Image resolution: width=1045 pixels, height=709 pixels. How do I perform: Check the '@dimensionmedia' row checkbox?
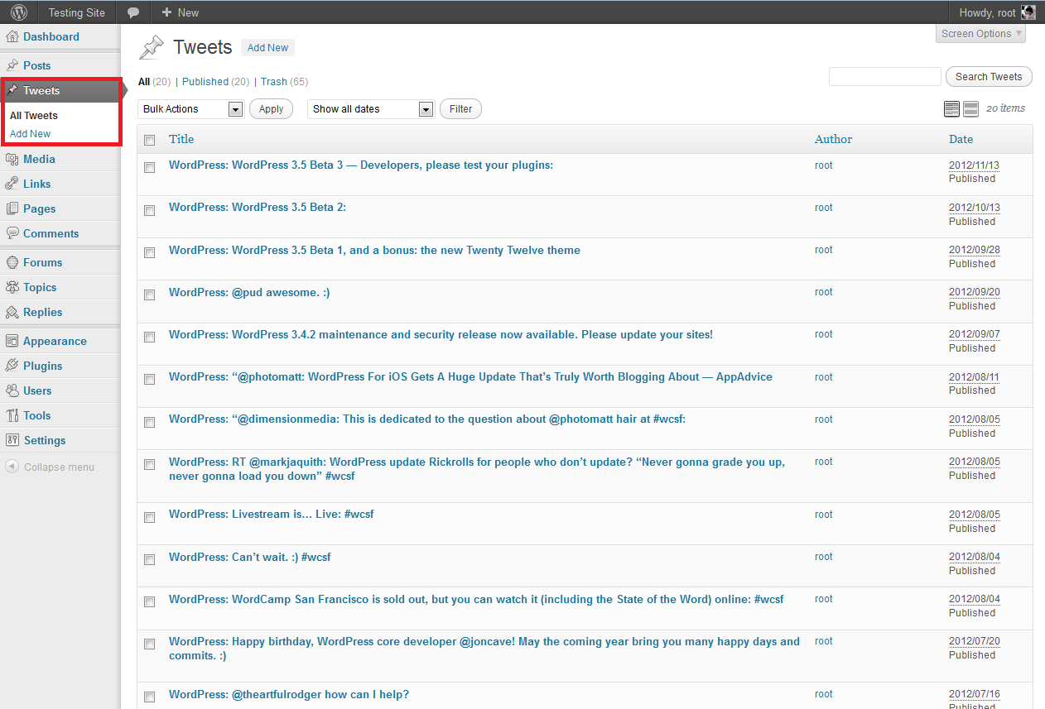[x=149, y=422]
